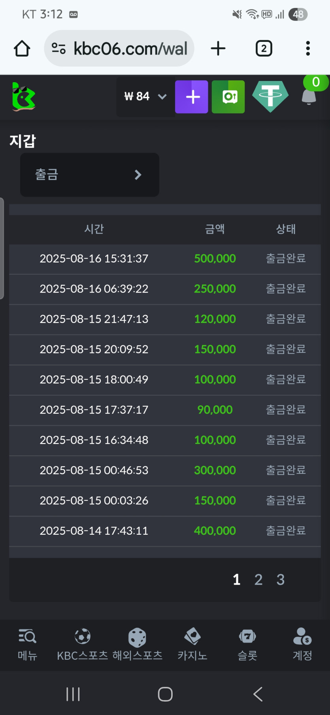Open a new browser tab
Image resolution: width=330 pixels, height=715 pixels.
(x=218, y=49)
